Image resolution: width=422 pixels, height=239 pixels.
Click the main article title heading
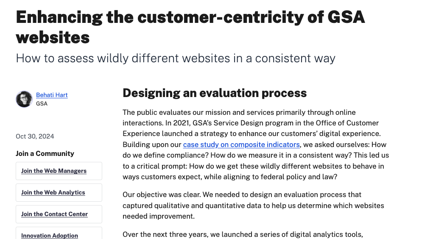pyautogui.click(x=190, y=27)
